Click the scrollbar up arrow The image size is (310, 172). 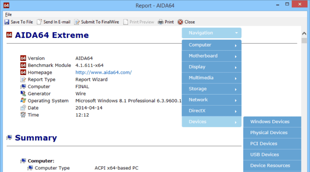pos(304,34)
